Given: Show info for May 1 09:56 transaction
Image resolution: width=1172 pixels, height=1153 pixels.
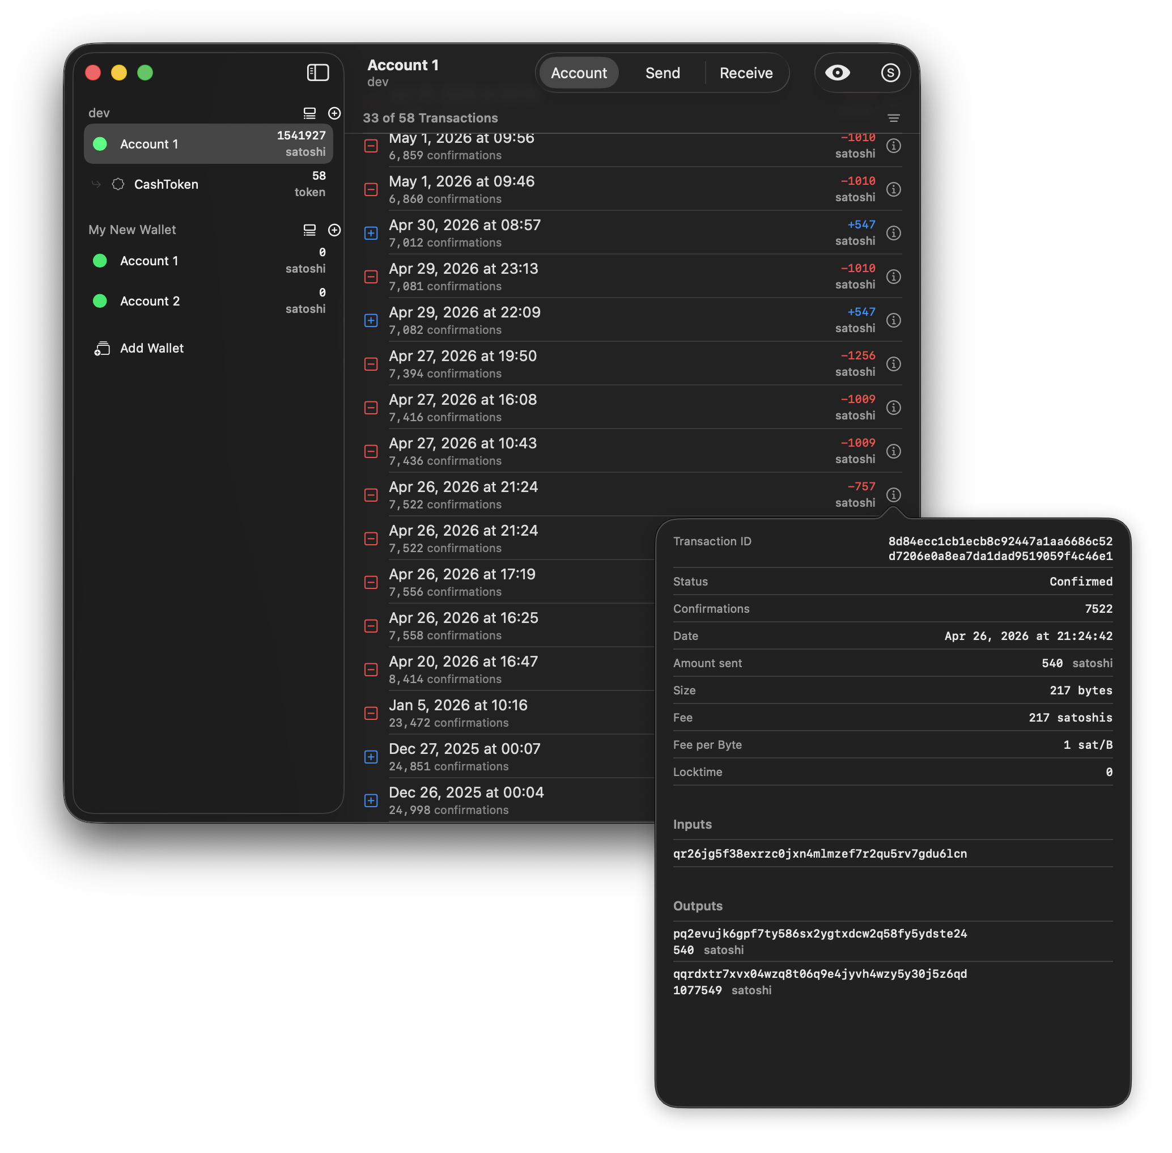Looking at the screenshot, I should pos(894,146).
